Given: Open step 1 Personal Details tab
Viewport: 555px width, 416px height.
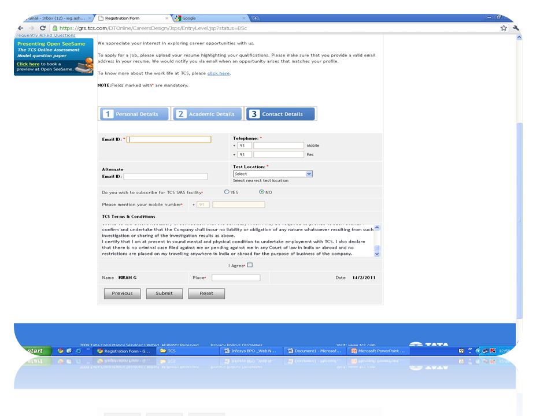Looking at the screenshot, I should click(x=134, y=114).
